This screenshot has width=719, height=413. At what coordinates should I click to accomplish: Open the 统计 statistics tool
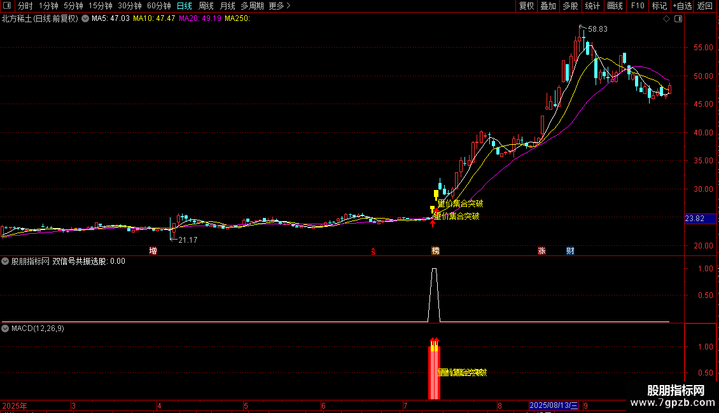coord(592,6)
